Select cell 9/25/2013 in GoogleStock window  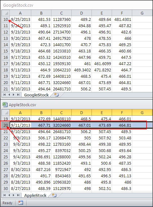pos(21,19)
